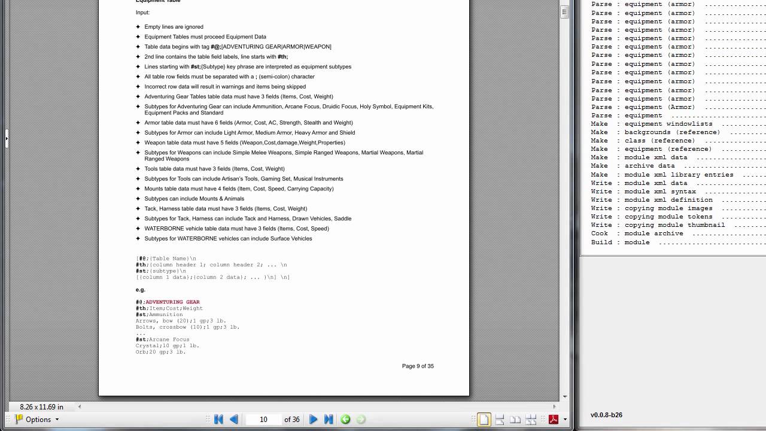
Task: Jump to the last page
Action: point(329,420)
